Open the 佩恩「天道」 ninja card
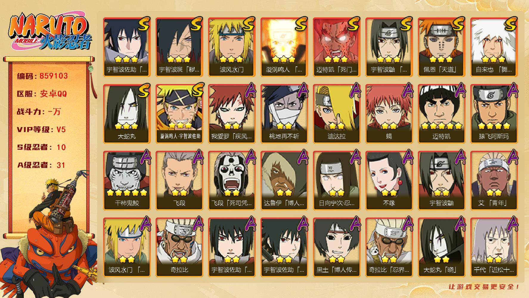The width and height of the screenshot is (529, 298). (441, 47)
